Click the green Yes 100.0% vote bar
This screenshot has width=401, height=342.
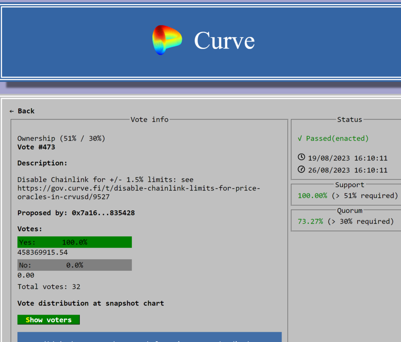tap(74, 242)
